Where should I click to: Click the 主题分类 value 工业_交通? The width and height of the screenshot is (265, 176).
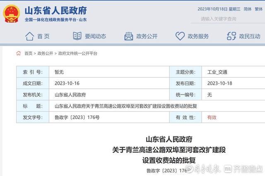(217, 72)
